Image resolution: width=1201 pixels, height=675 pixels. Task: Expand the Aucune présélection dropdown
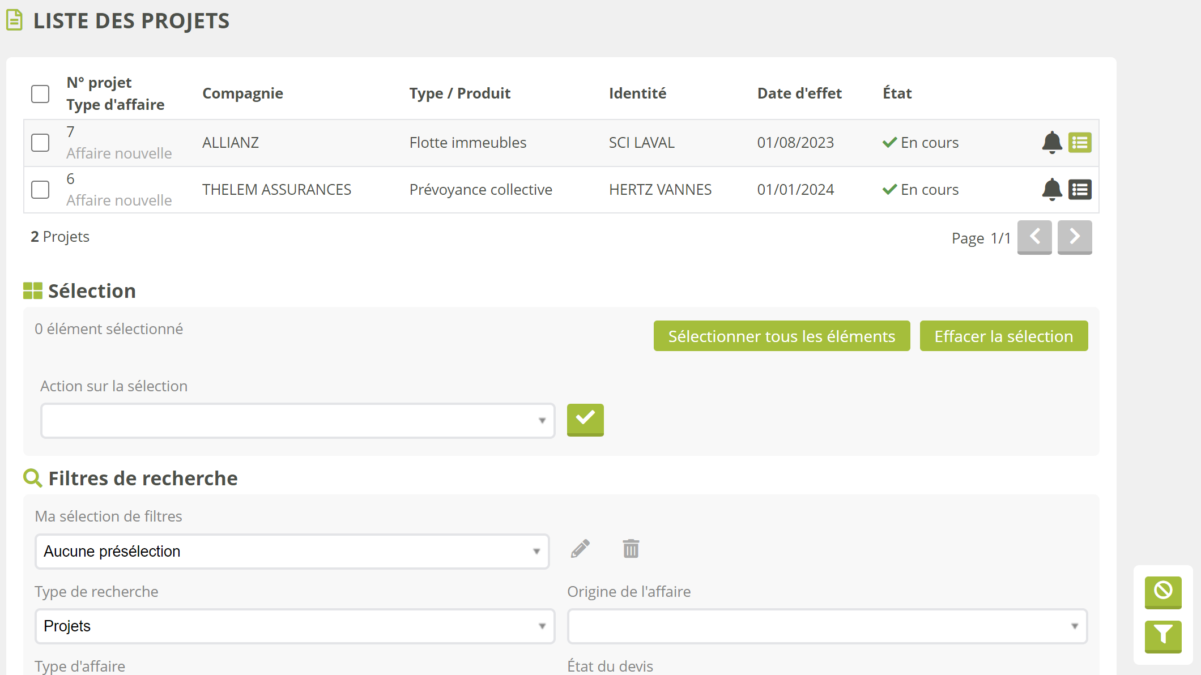292,552
